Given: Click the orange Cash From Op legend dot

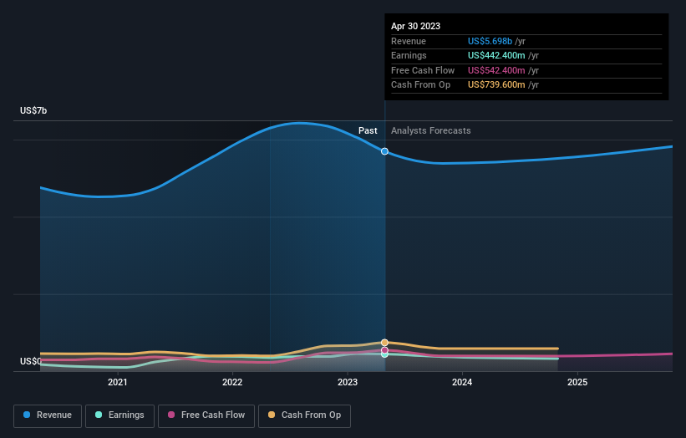Looking at the screenshot, I should (272, 415).
